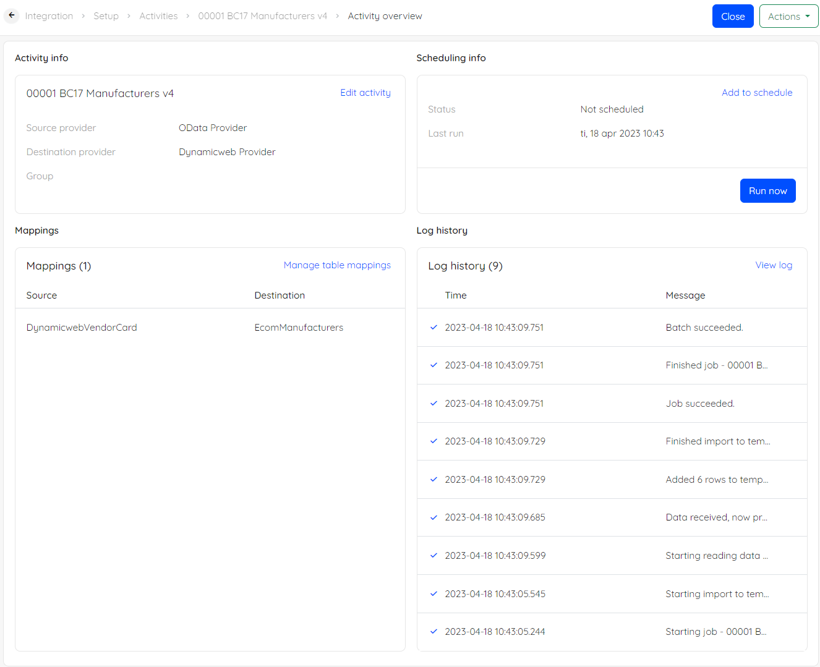Click the back arrow icon

(12, 15)
